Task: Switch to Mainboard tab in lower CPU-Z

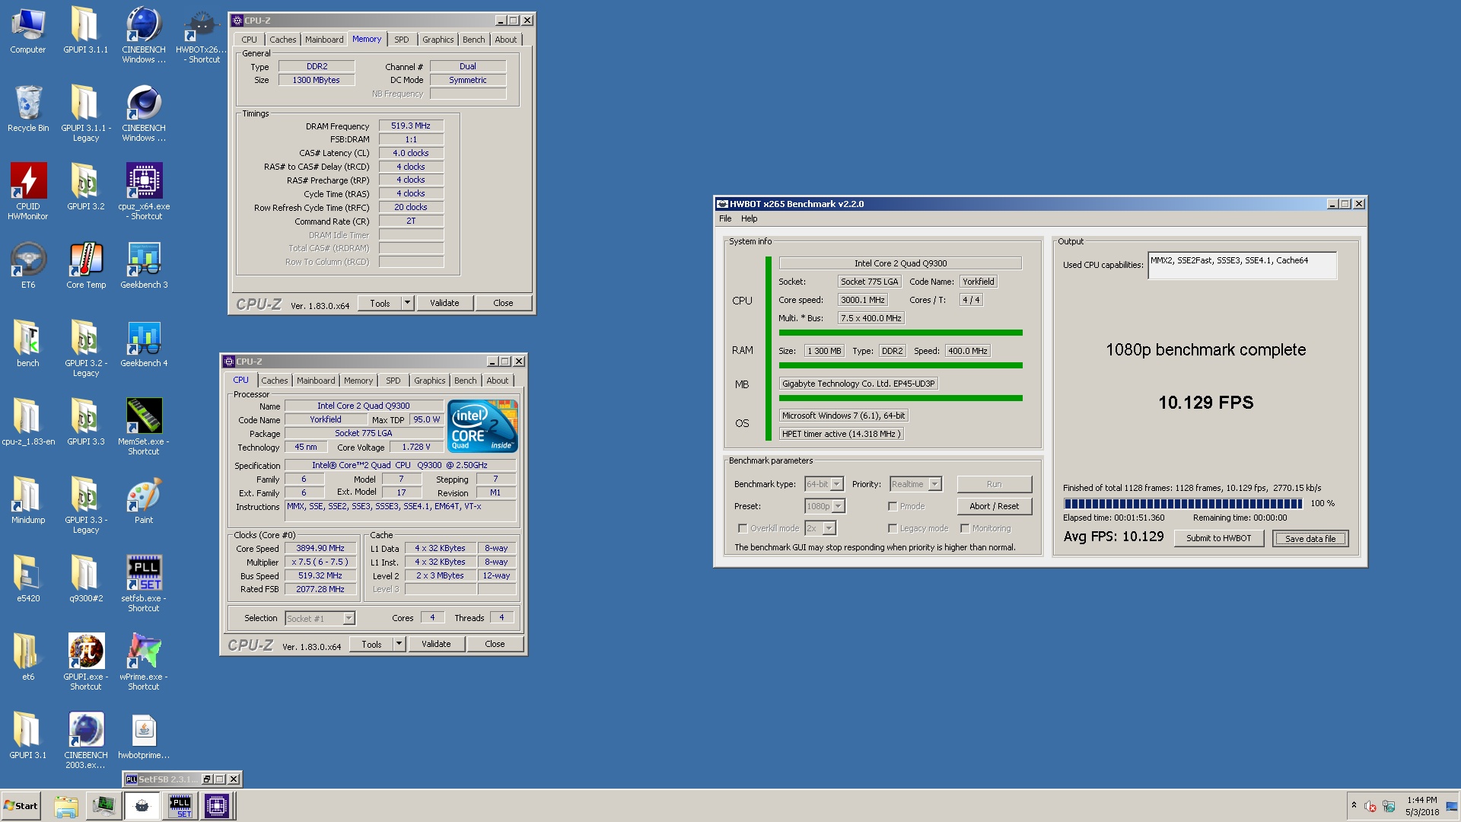Action: (x=316, y=381)
